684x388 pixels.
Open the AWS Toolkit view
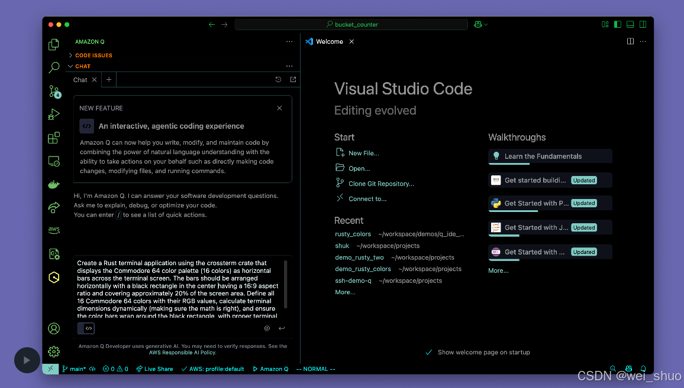tap(54, 230)
